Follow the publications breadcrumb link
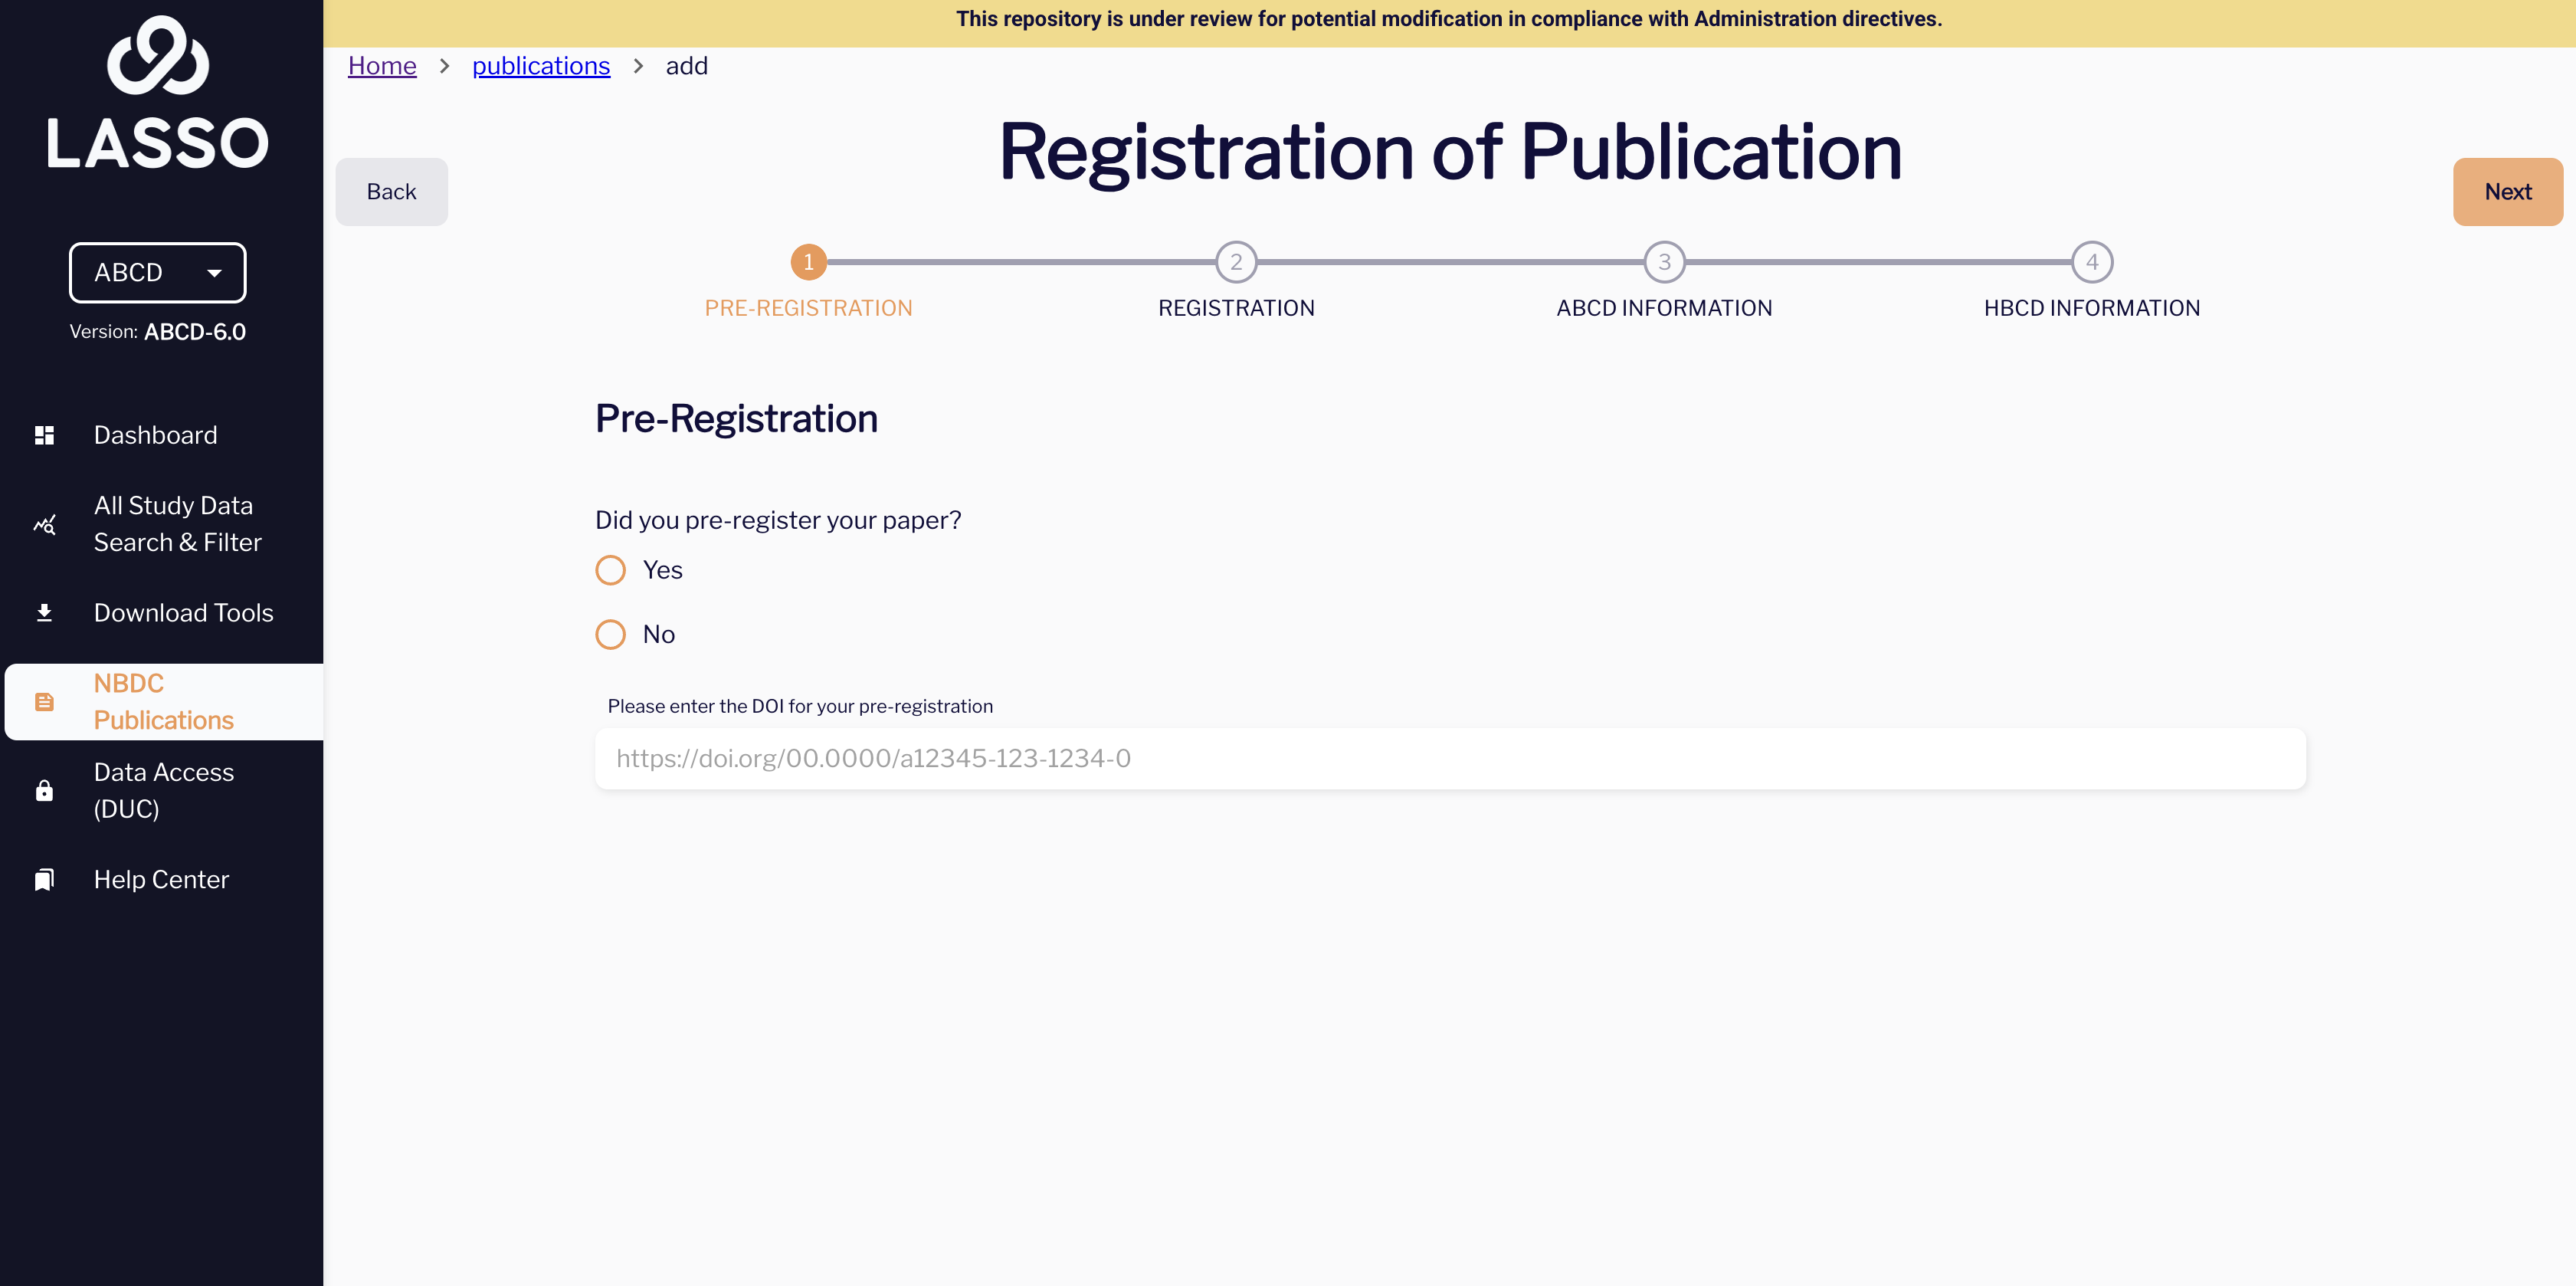2576x1286 pixels. 541,66
